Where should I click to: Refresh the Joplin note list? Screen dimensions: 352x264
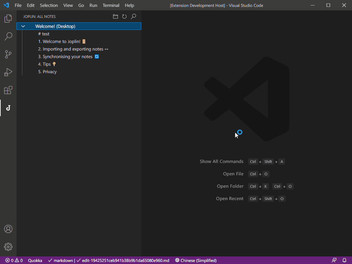tap(124, 16)
